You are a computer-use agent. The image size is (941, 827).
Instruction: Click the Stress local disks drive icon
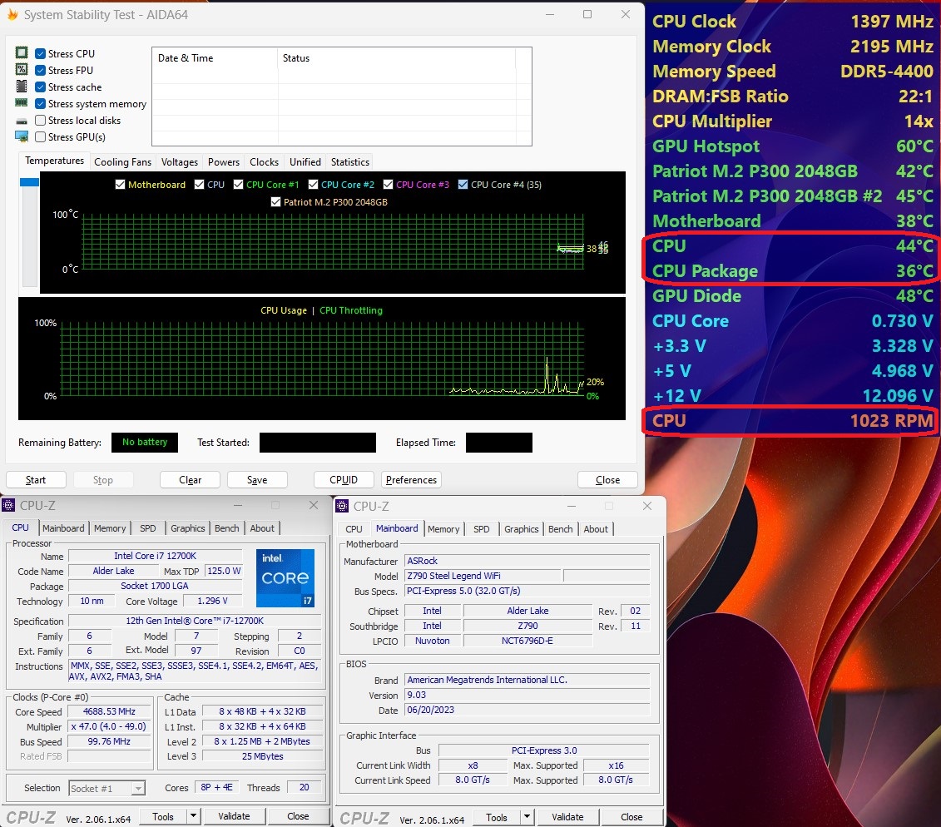[x=22, y=120]
